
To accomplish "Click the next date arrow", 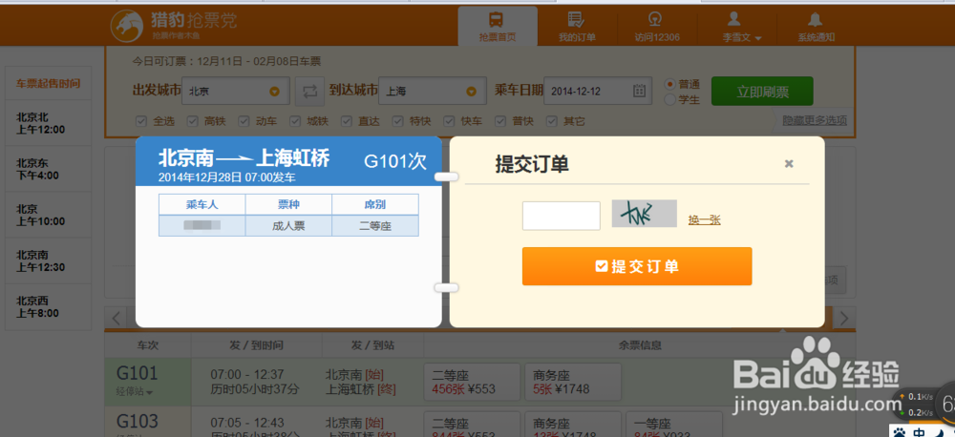I will click(x=844, y=318).
